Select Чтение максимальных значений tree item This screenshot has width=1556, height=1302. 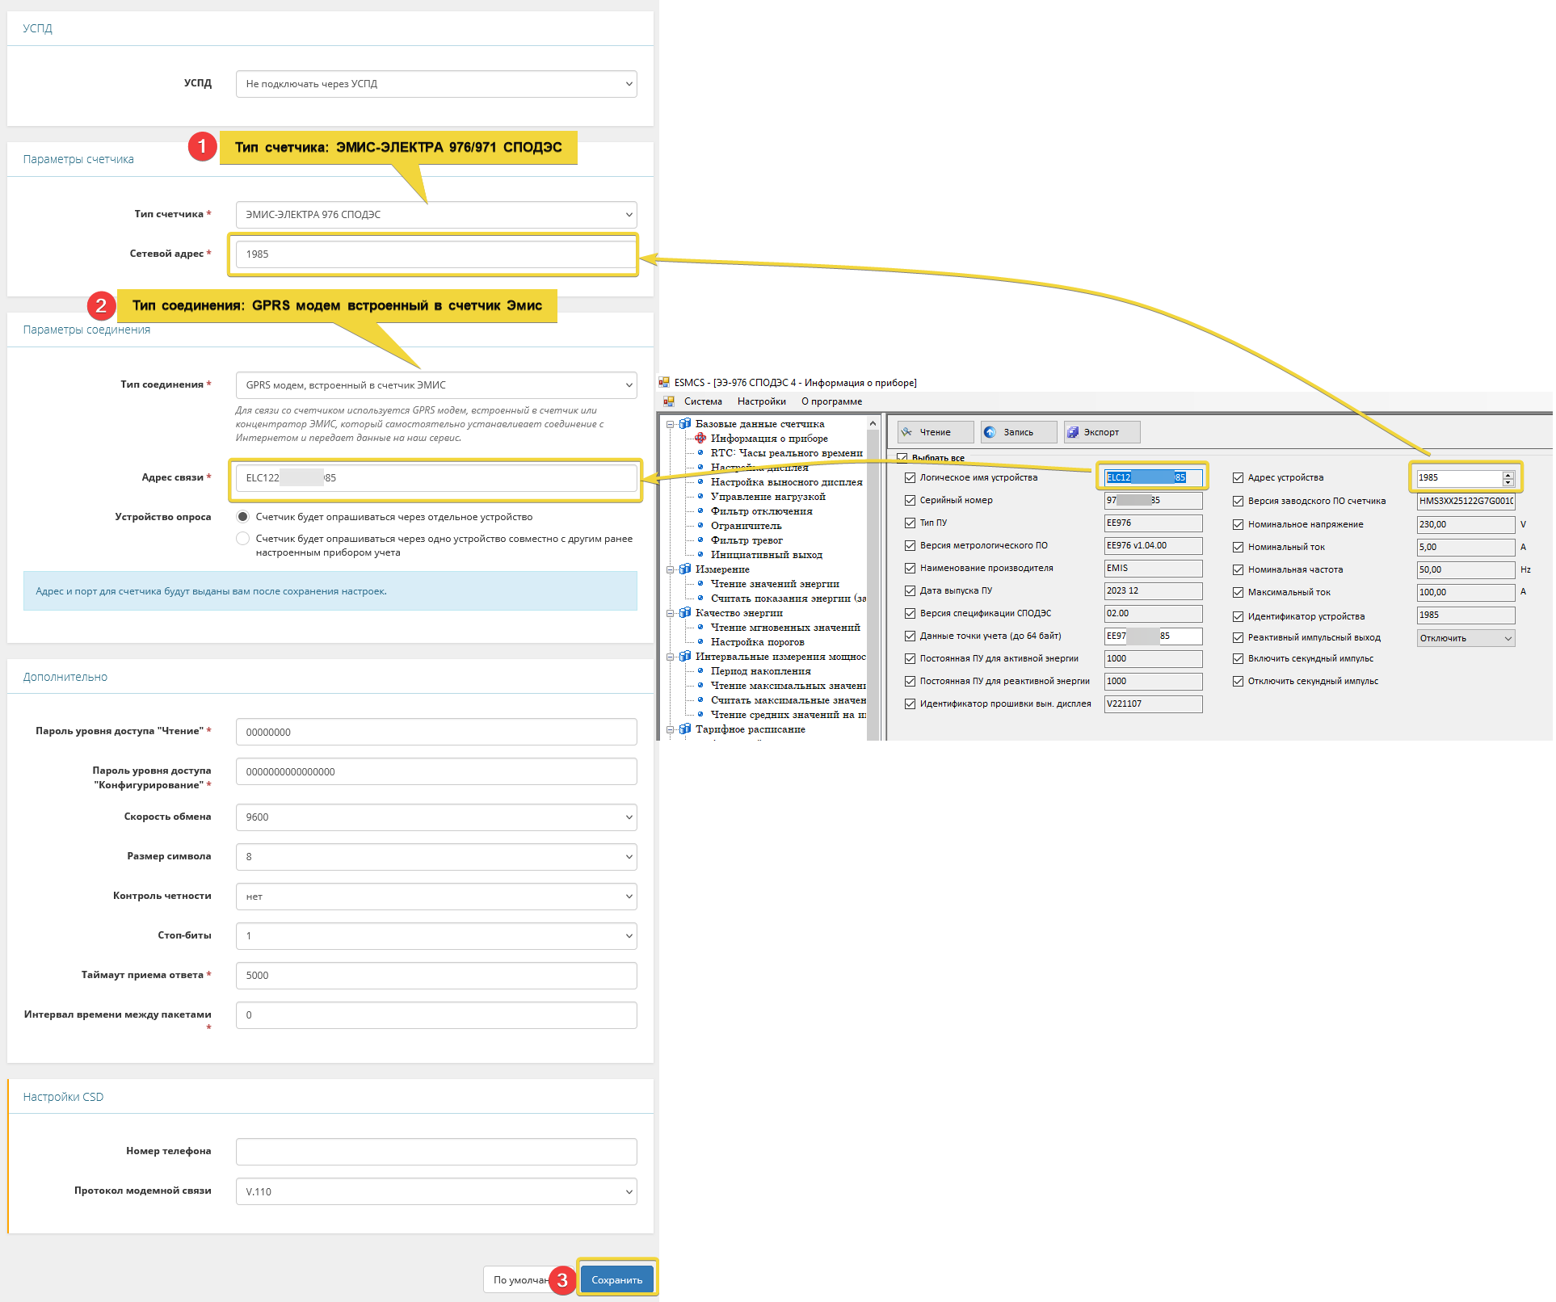point(788,686)
